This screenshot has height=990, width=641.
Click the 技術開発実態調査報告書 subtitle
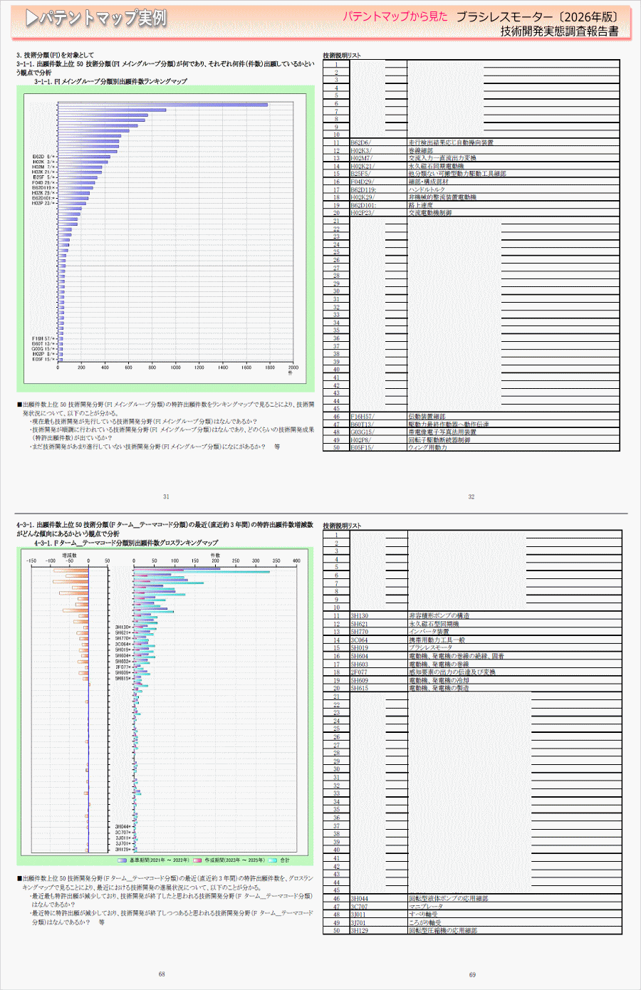(x=558, y=31)
